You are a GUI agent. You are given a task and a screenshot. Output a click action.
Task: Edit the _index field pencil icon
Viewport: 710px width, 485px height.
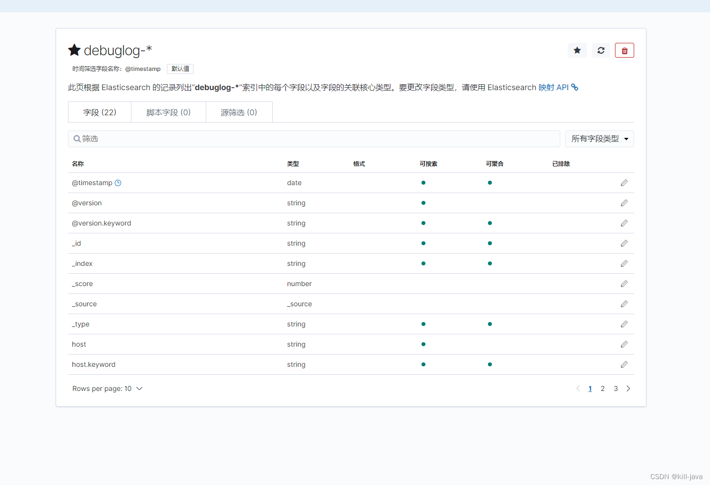point(624,263)
